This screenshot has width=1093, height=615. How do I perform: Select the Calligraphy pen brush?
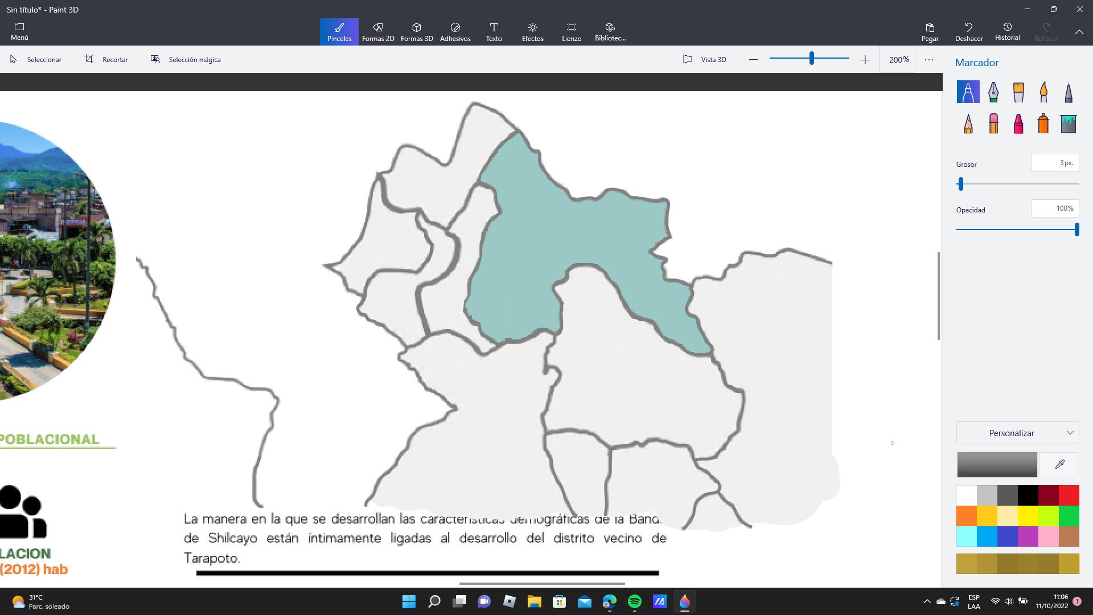(993, 92)
